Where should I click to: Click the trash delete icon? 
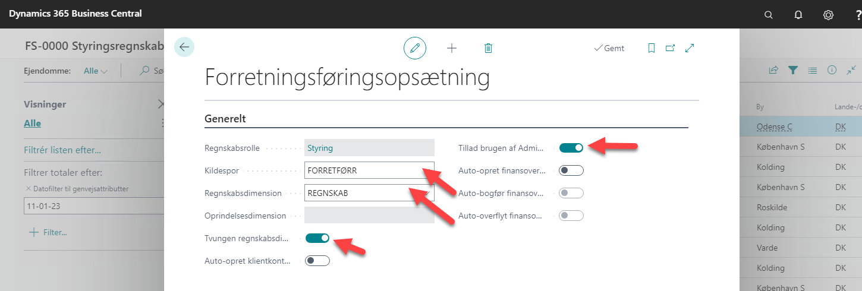[488, 48]
